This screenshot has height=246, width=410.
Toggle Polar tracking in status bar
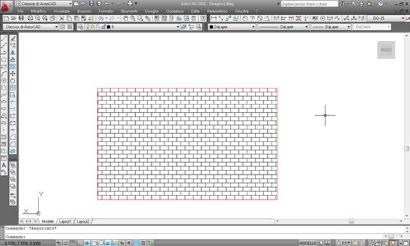pyautogui.click(x=87, y=243)
